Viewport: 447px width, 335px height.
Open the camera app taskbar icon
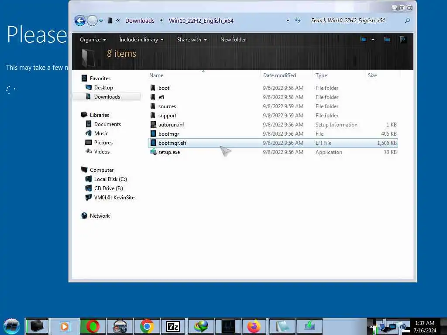[120, 326]
